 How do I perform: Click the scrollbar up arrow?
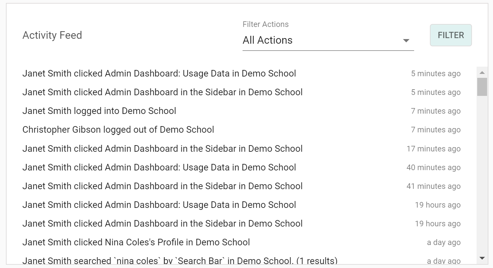(x=482, y=73)
